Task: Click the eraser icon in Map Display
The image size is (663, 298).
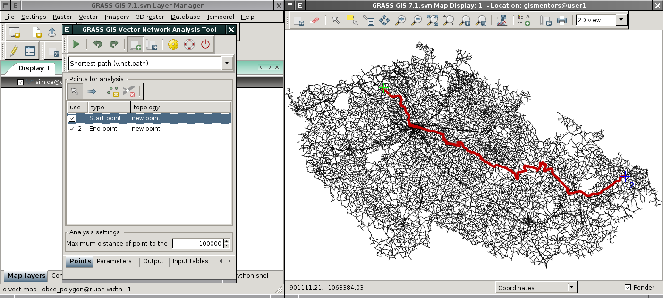Action: [314, 20]
